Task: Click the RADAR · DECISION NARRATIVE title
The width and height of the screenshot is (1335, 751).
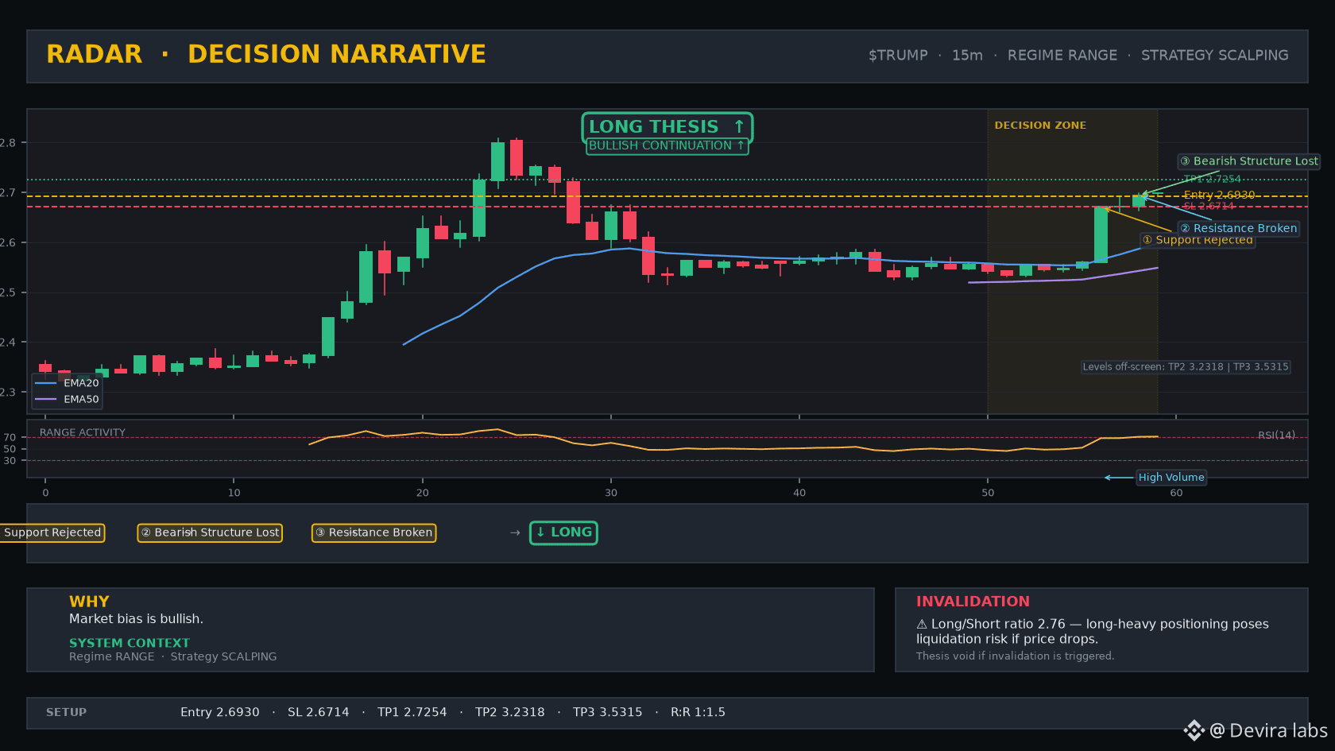Action: [x=266, y=54]
